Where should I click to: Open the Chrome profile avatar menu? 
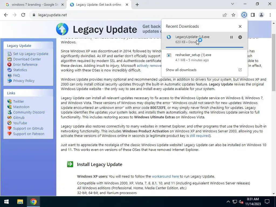(x=261, y=15)
